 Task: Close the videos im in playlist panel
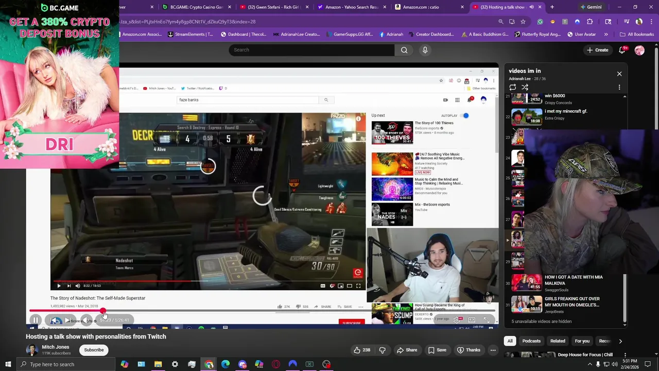619,74
